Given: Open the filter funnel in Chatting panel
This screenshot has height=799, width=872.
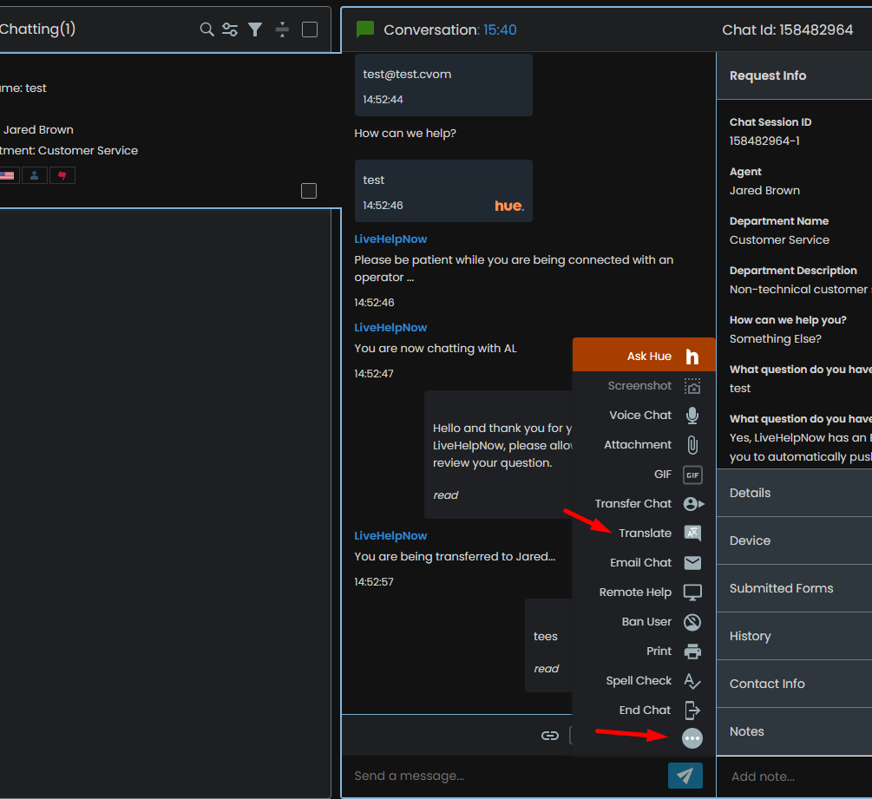Looking at the screenshot, I should [x=255, y=29].
